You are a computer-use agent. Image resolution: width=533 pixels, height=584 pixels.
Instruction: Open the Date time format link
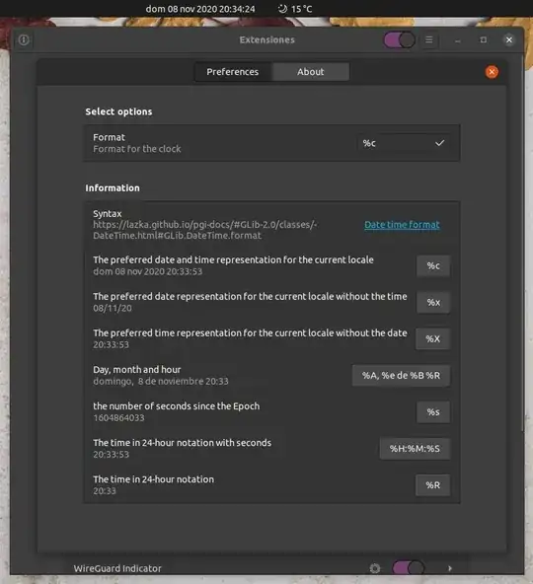402,225
